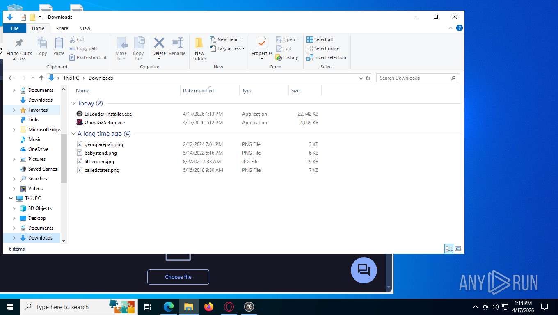Screen dimensions: 558x315
Task: Collapse the Today (2) group
Action: (74, 103)
